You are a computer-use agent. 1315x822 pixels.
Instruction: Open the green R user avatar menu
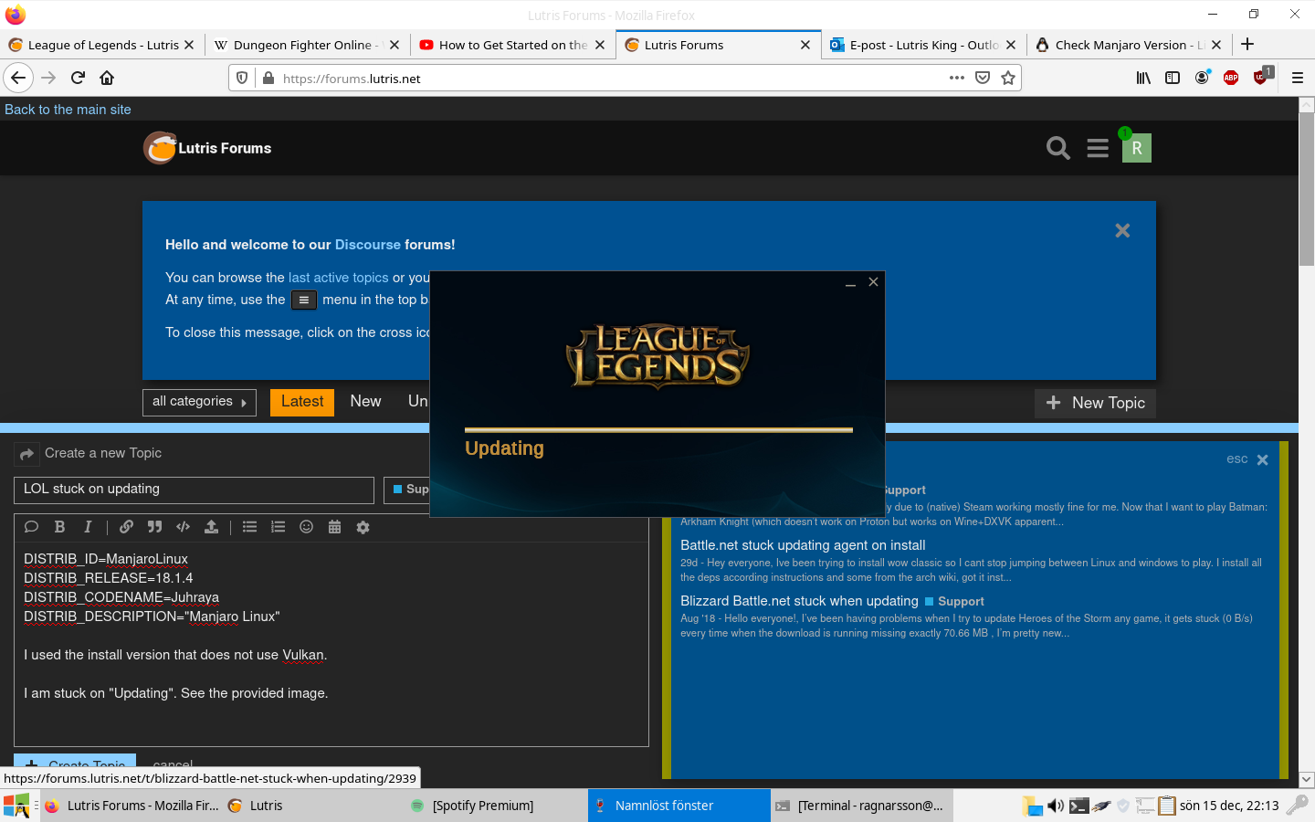[x=1137, y=148]
